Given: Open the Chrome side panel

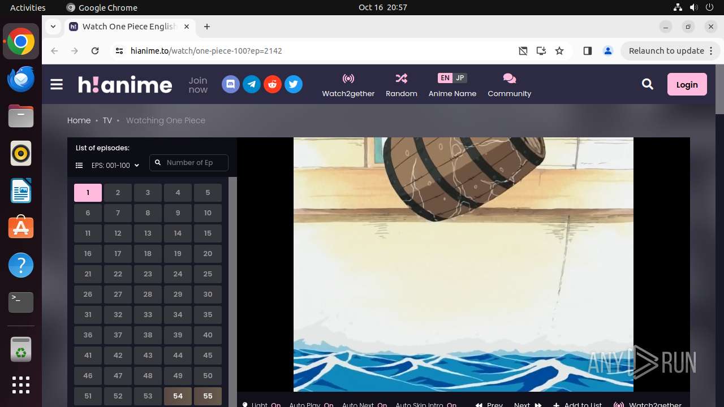Looking at the screenshot, I should pyautogui.click(x=587, y=51).
